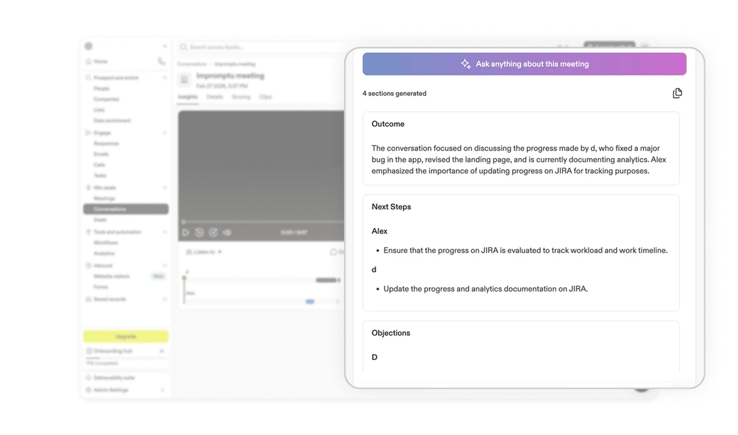Click the Ask anything about this meeting banner
This screenshot has width=738, height=435.
pos(524,64)
